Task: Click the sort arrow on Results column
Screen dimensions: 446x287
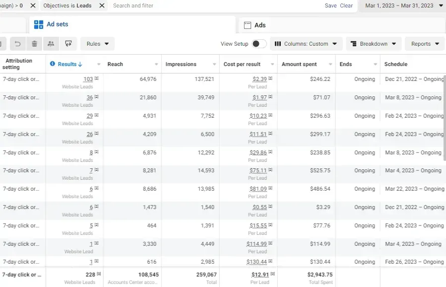Action: tap(80, 65)
